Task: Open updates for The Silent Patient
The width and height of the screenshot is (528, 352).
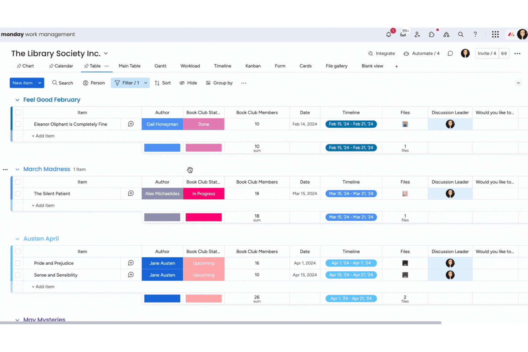Action: coord(131,194)
